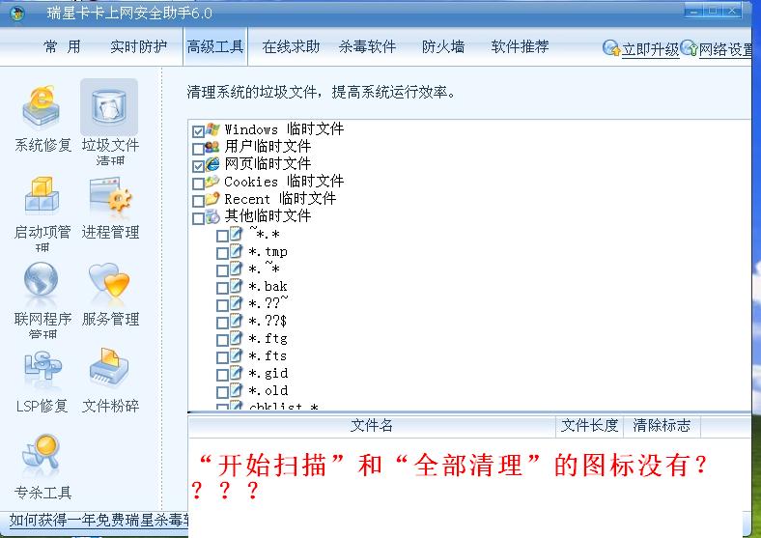
Task: Check the ~*.* pattern checkbox
Action: coord(222,237)
